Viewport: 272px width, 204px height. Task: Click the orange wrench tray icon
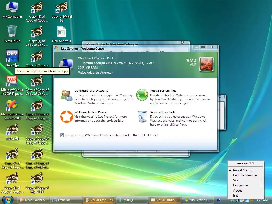[251, 200]
